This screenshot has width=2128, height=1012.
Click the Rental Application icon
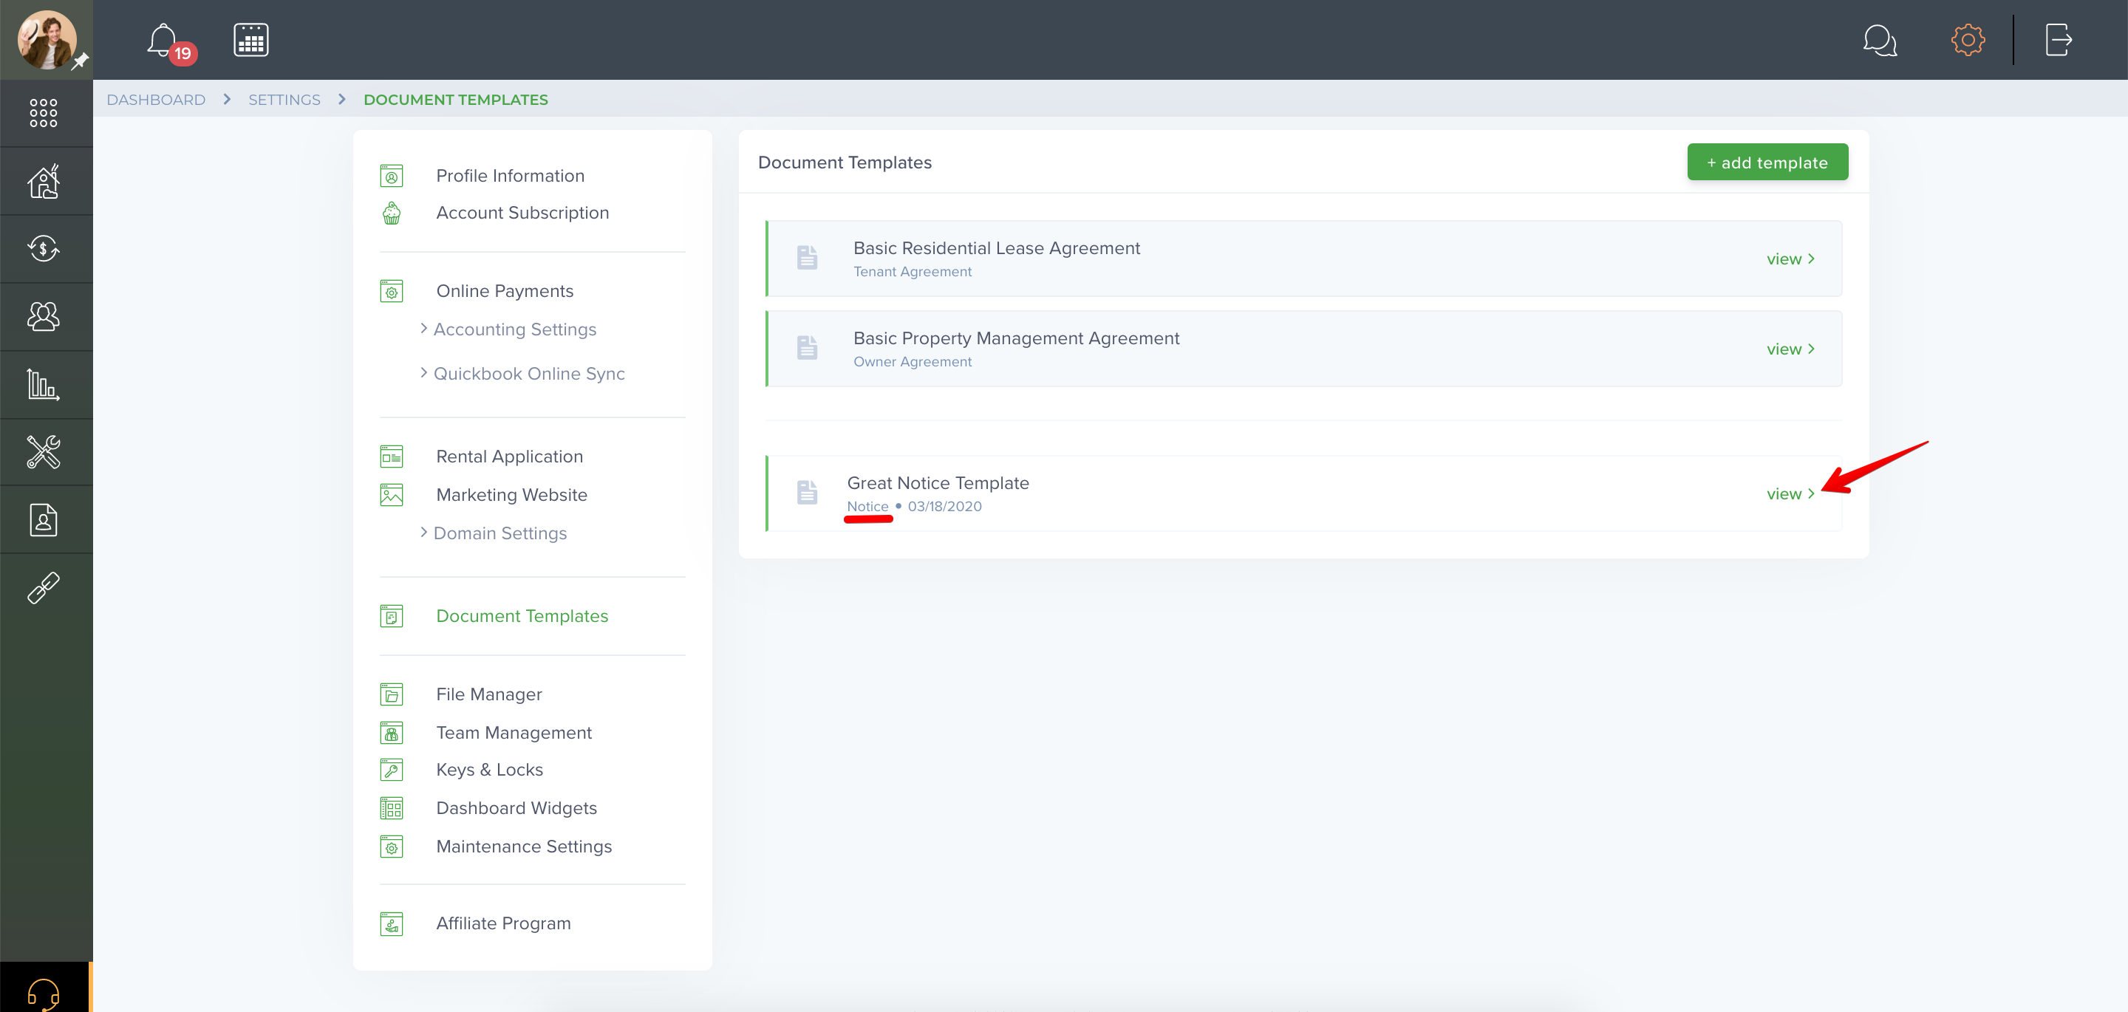click(x=392, y=457)
